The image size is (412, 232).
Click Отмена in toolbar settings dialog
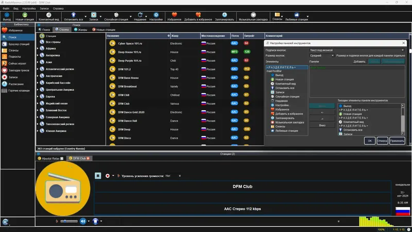(382, 141)
